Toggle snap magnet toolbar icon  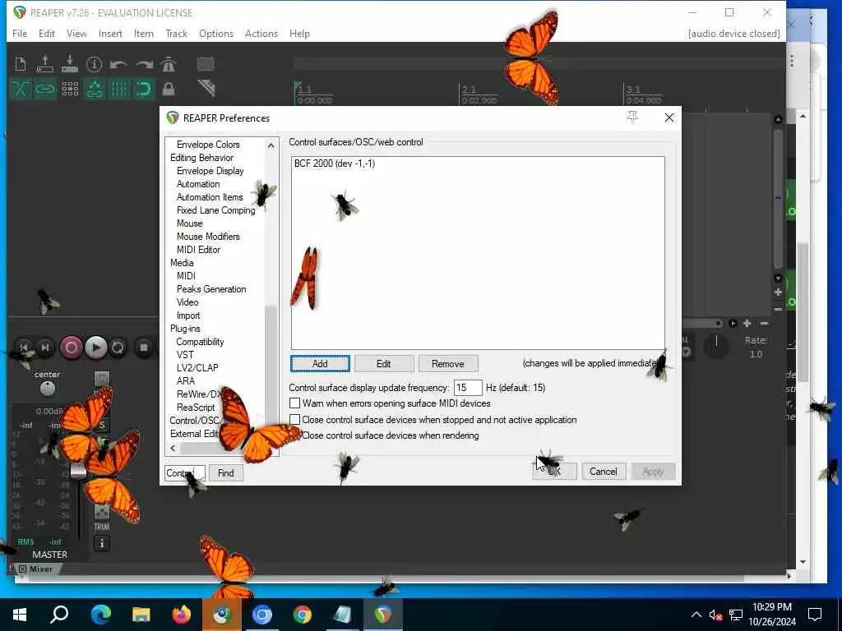[x=143, y=89]
